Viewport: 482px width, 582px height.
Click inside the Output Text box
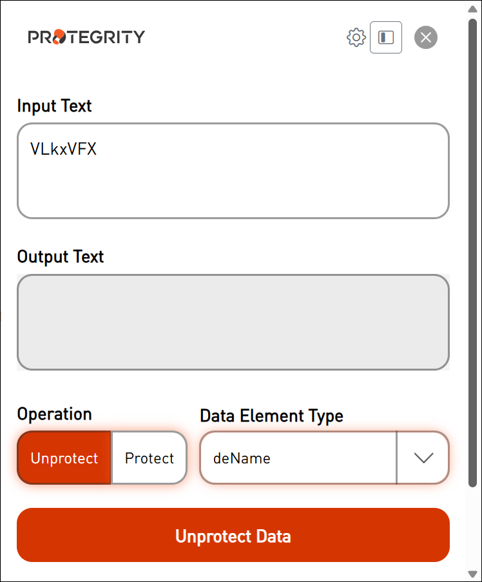(233, 322)
